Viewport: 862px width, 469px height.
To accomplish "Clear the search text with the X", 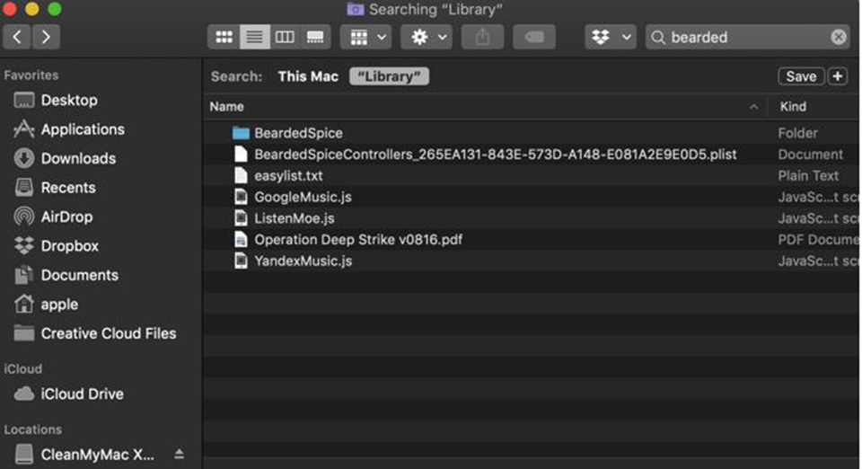I will [x=839, y=38].
